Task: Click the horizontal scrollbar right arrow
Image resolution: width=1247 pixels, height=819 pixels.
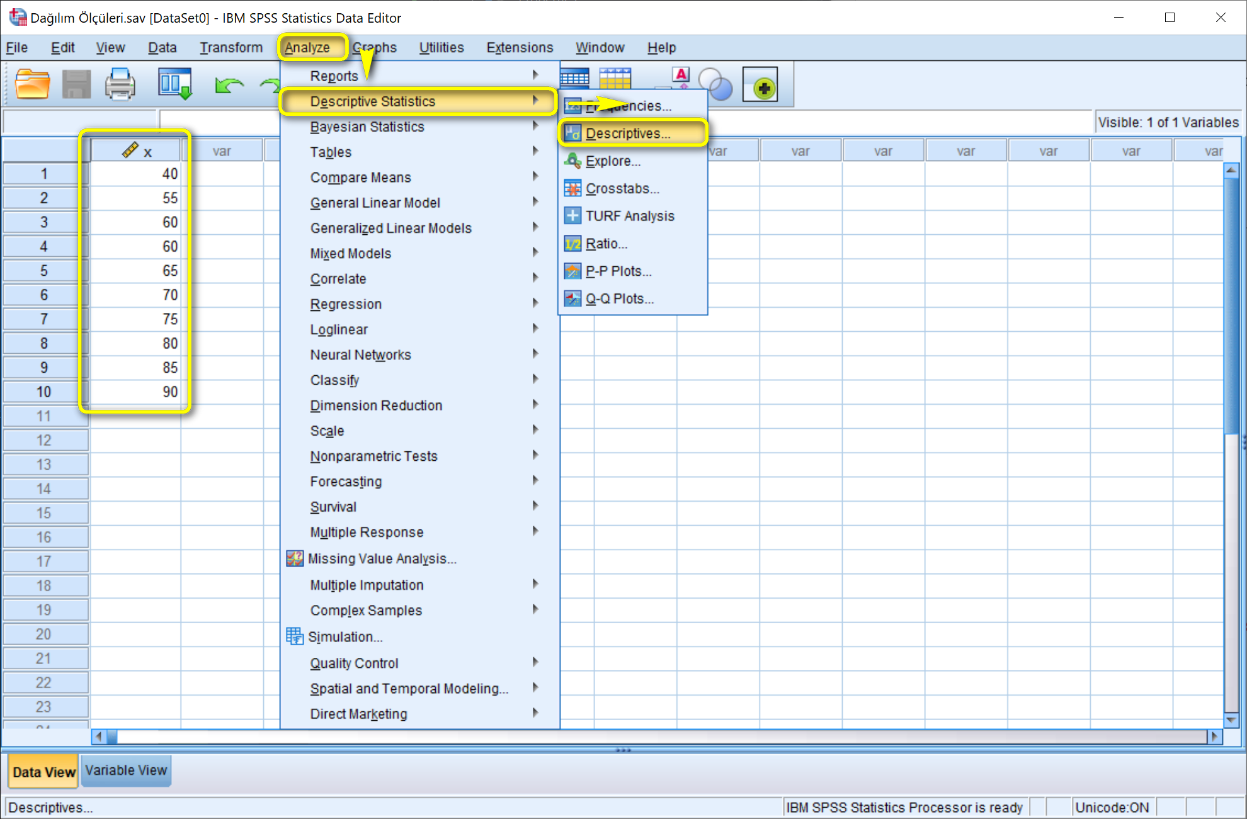Action: 1214,736
